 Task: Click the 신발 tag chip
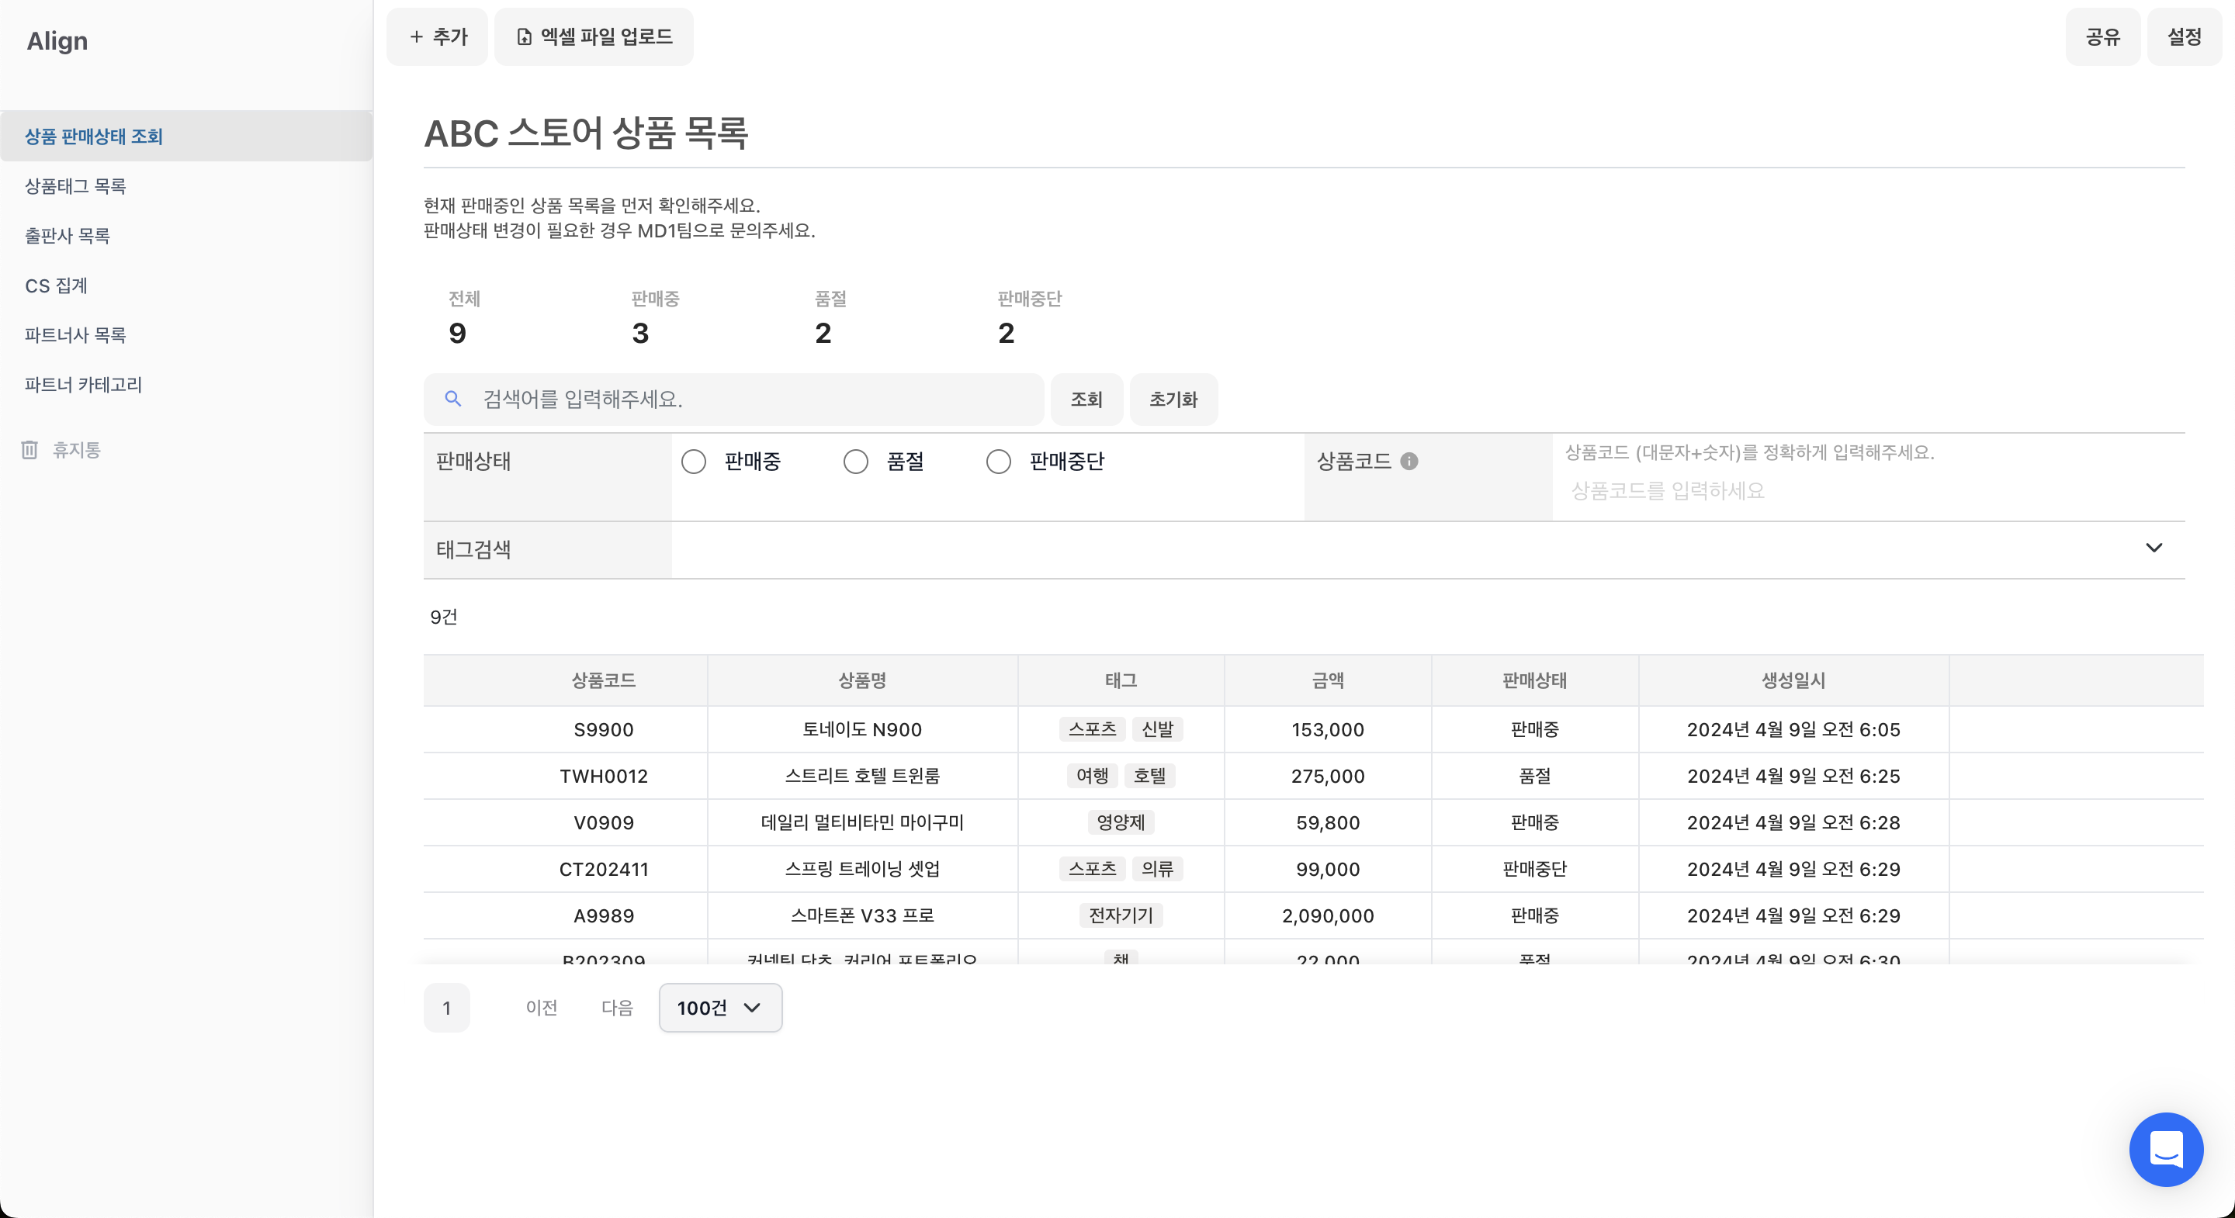pos(1157,729)
